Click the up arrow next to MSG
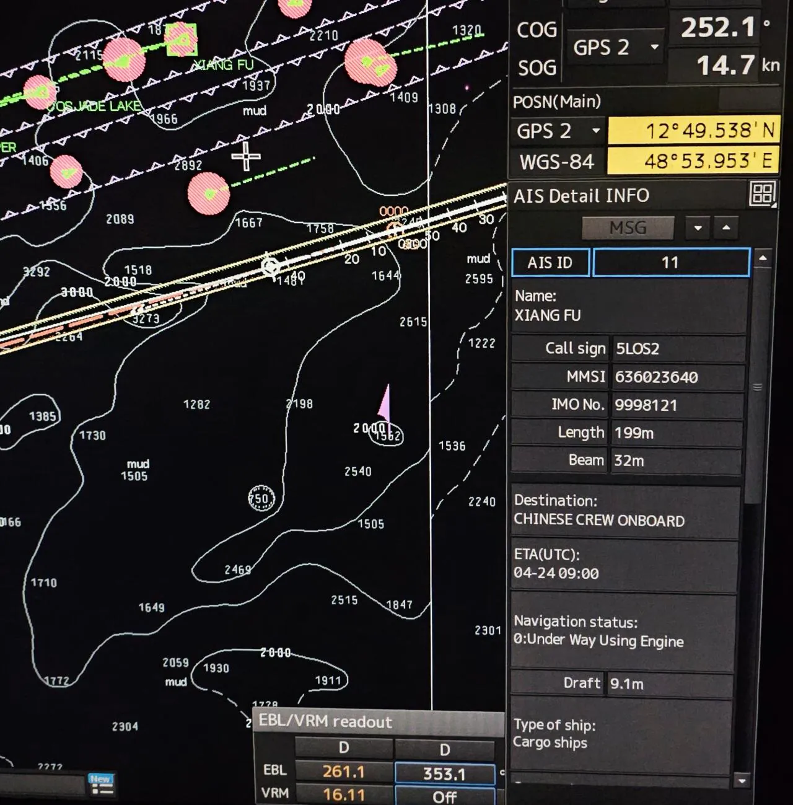The width and height of the screenshot is (793, 805). [x=726, y=228]
